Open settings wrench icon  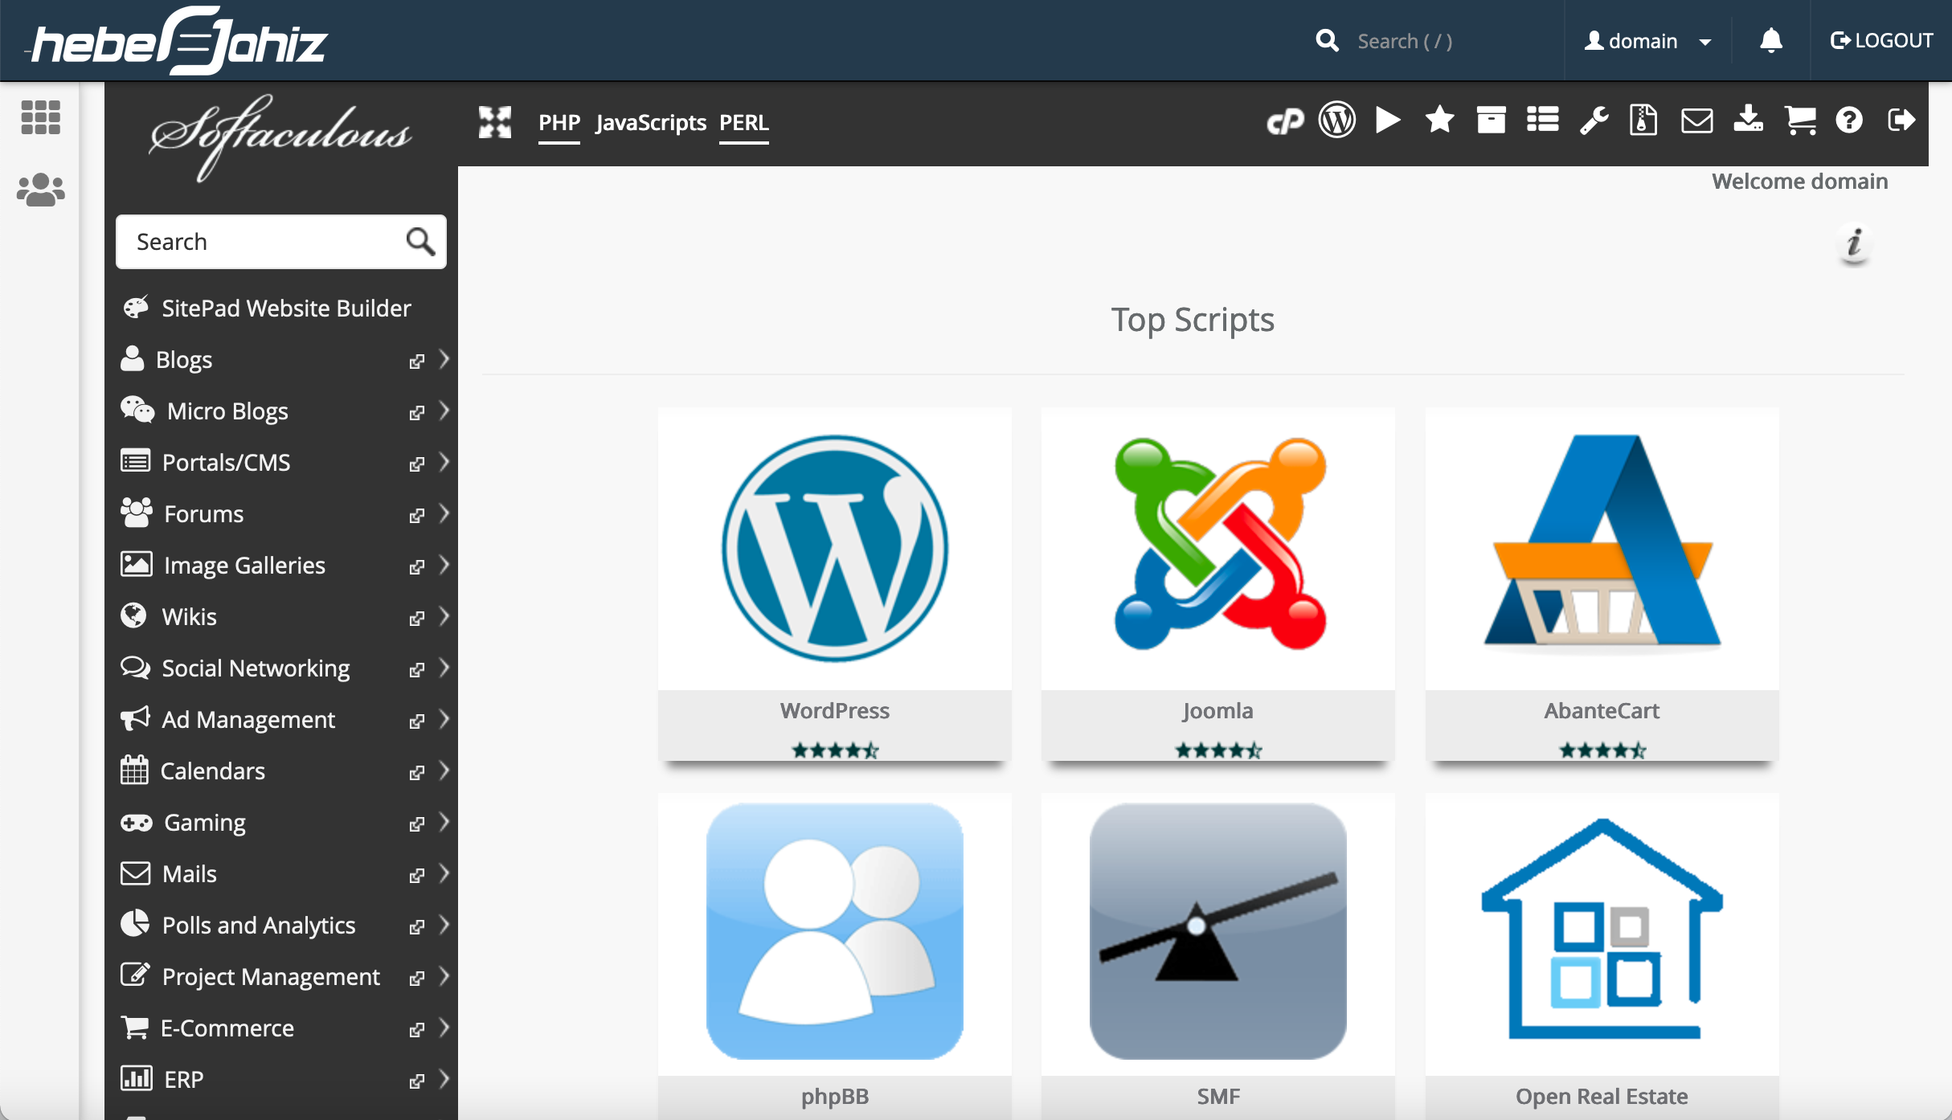(x=1594, y=121)
